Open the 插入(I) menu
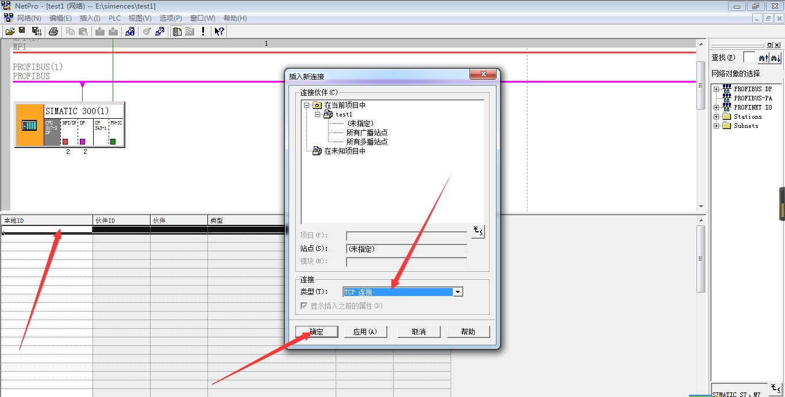Image resolution: width=785 pixels, height=397 pixels. pyautogui.click(x=90, y=18)
